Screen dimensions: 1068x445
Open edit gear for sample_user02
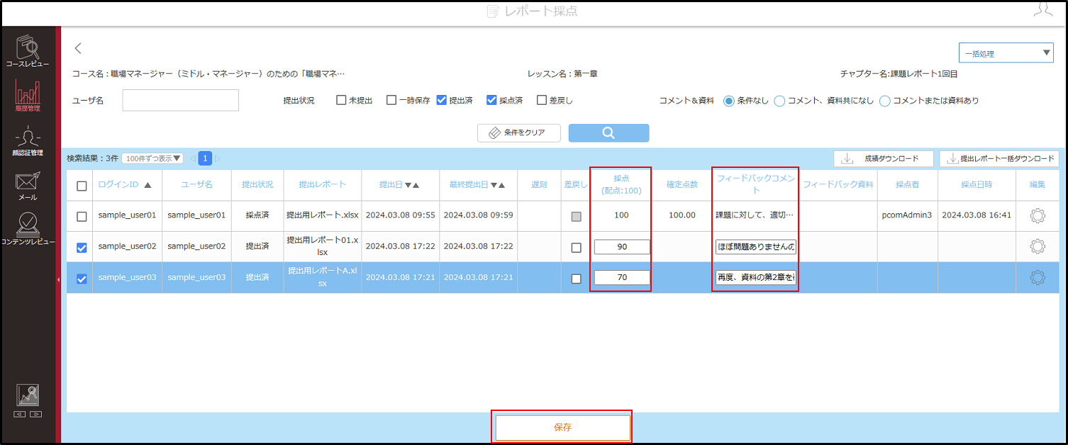[1038, 247]
